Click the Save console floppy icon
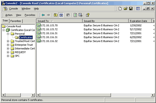The width and height of the screenshot is (156, 103). [131, 9]
